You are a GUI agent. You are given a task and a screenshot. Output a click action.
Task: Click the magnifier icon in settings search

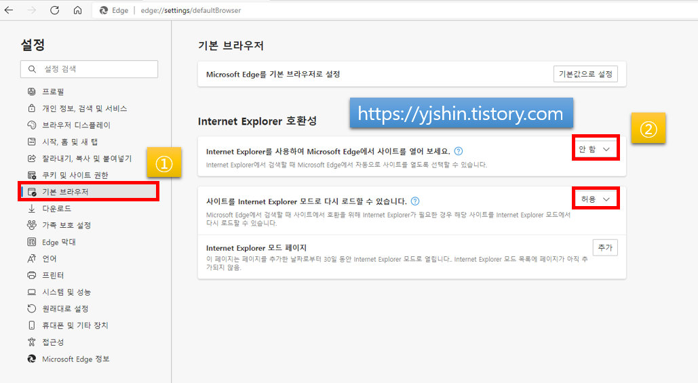pyautogui.click(x=32, y=69)
